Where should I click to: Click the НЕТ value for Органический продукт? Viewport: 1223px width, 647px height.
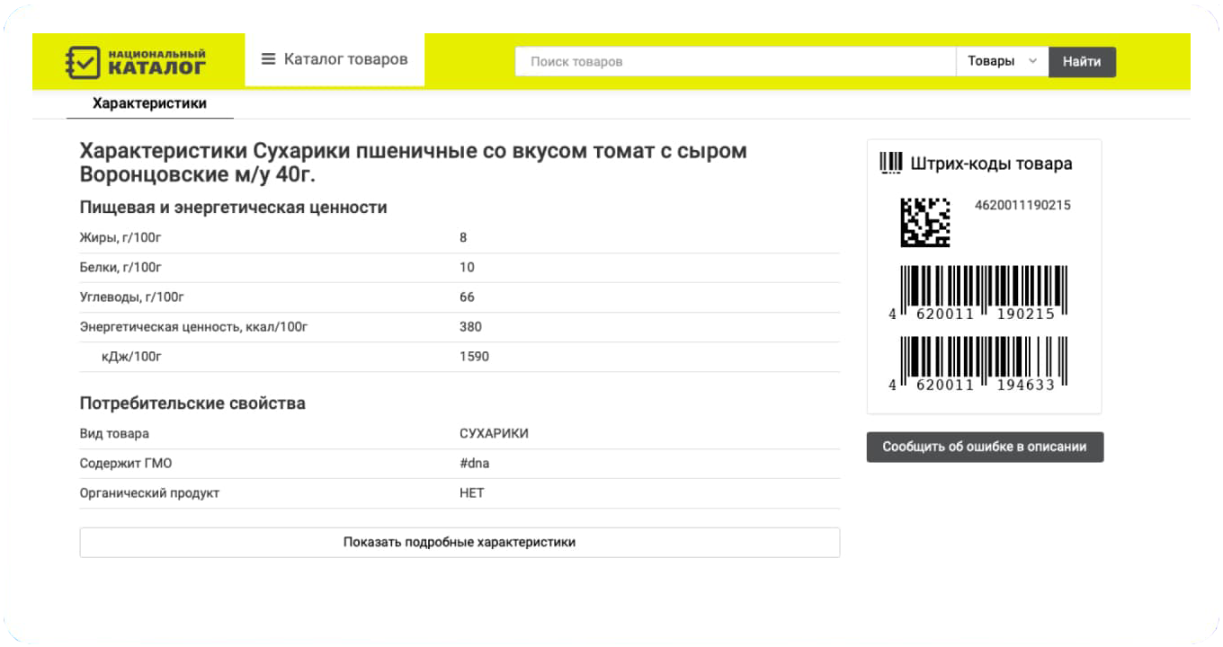(x=471, y=492)
